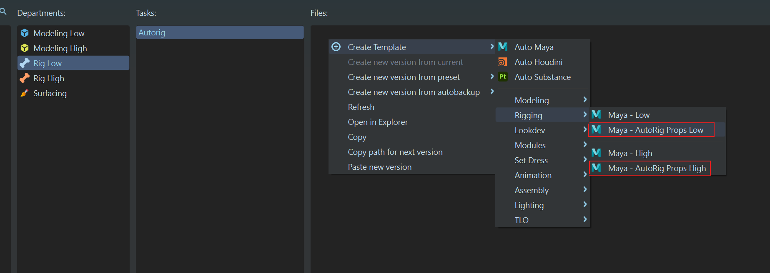Image resolution: width=770 pixels, height=273 pixels.
Task: Click the Substance Painter Pt icon
Action: [x=503, y=77]
